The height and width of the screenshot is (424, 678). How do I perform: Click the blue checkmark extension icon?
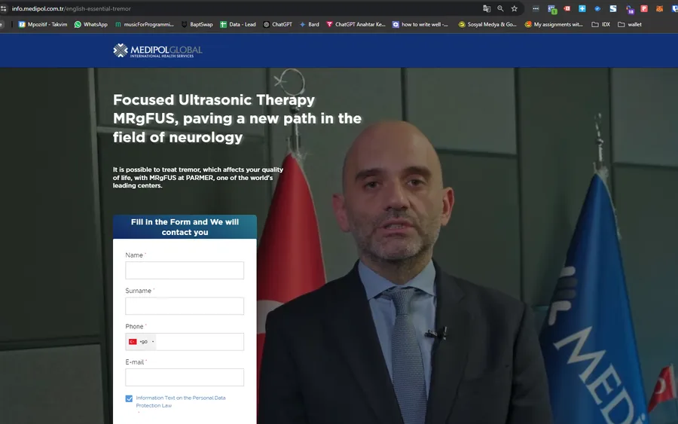coord(597,8)
